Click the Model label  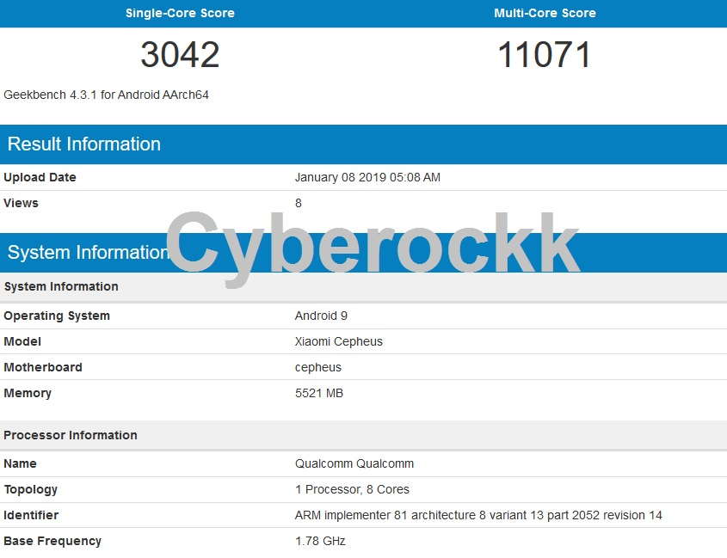click(x=22, y=341)
